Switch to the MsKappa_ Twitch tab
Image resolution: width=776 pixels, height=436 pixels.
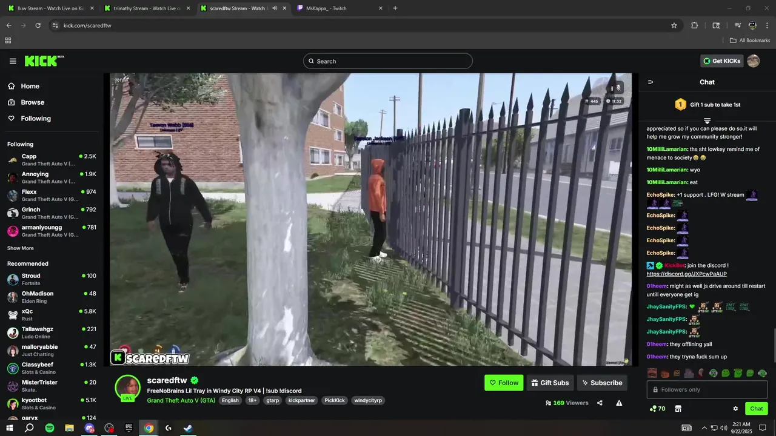tap(339, 8)
